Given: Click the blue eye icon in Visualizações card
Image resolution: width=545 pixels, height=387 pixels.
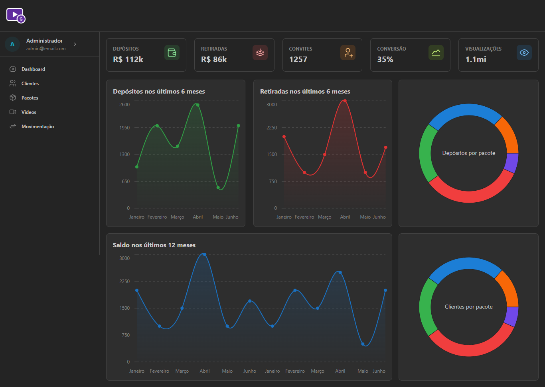Looking at the screenshot, I should click(524, 53).
